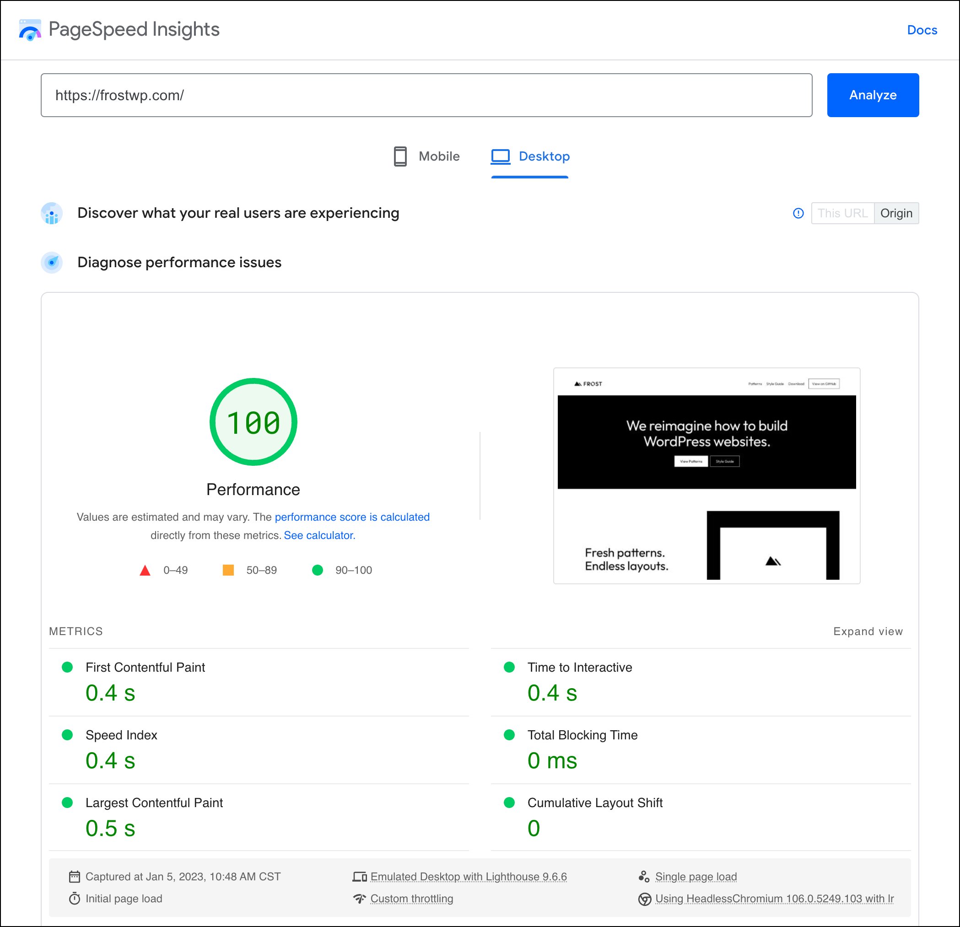Switch to the Mobile tab
The image size is (960, 927).
click(426, 156)
